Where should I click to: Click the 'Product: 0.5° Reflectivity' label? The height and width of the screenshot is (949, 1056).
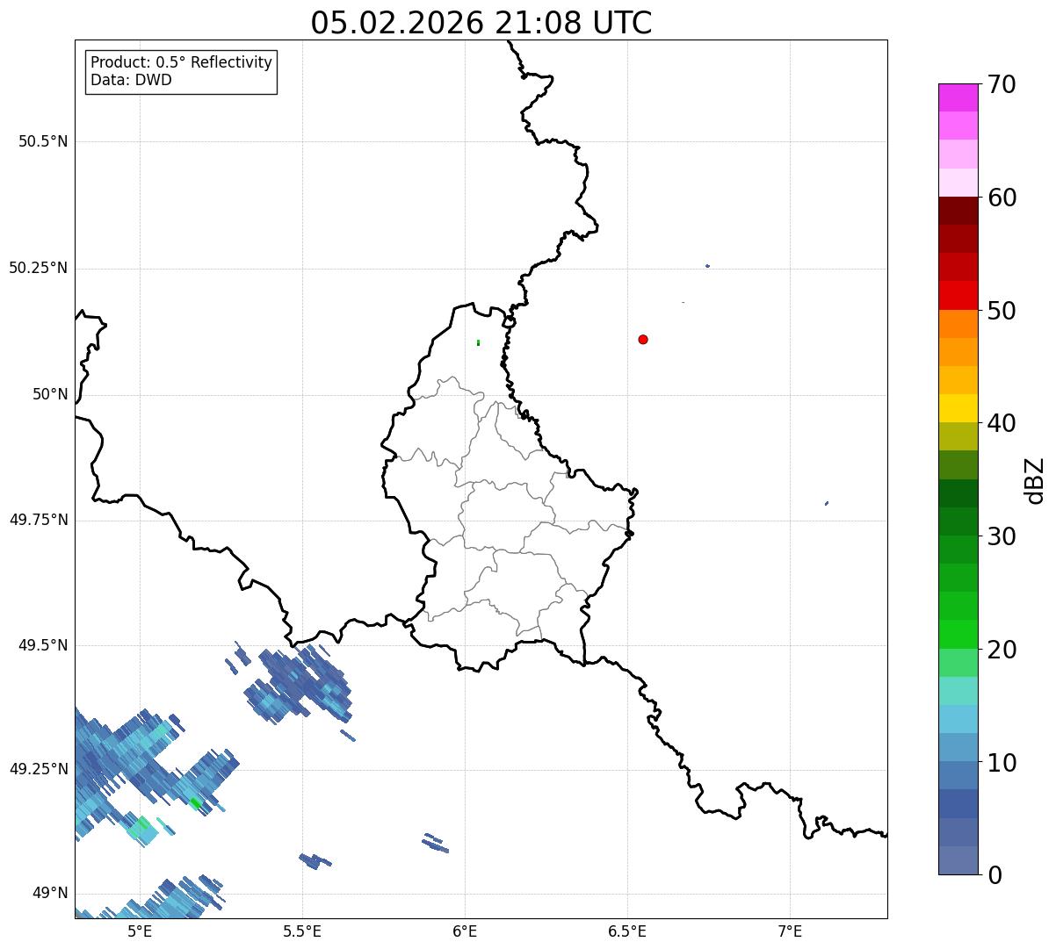(x=181, y=63)
